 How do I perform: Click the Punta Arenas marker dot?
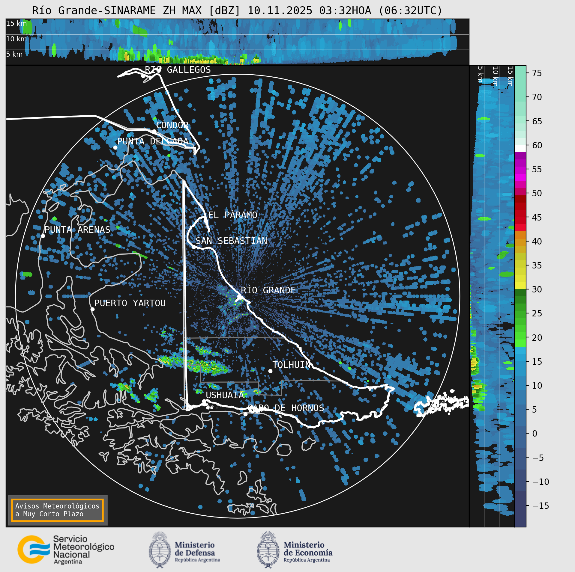click(43, 236)
